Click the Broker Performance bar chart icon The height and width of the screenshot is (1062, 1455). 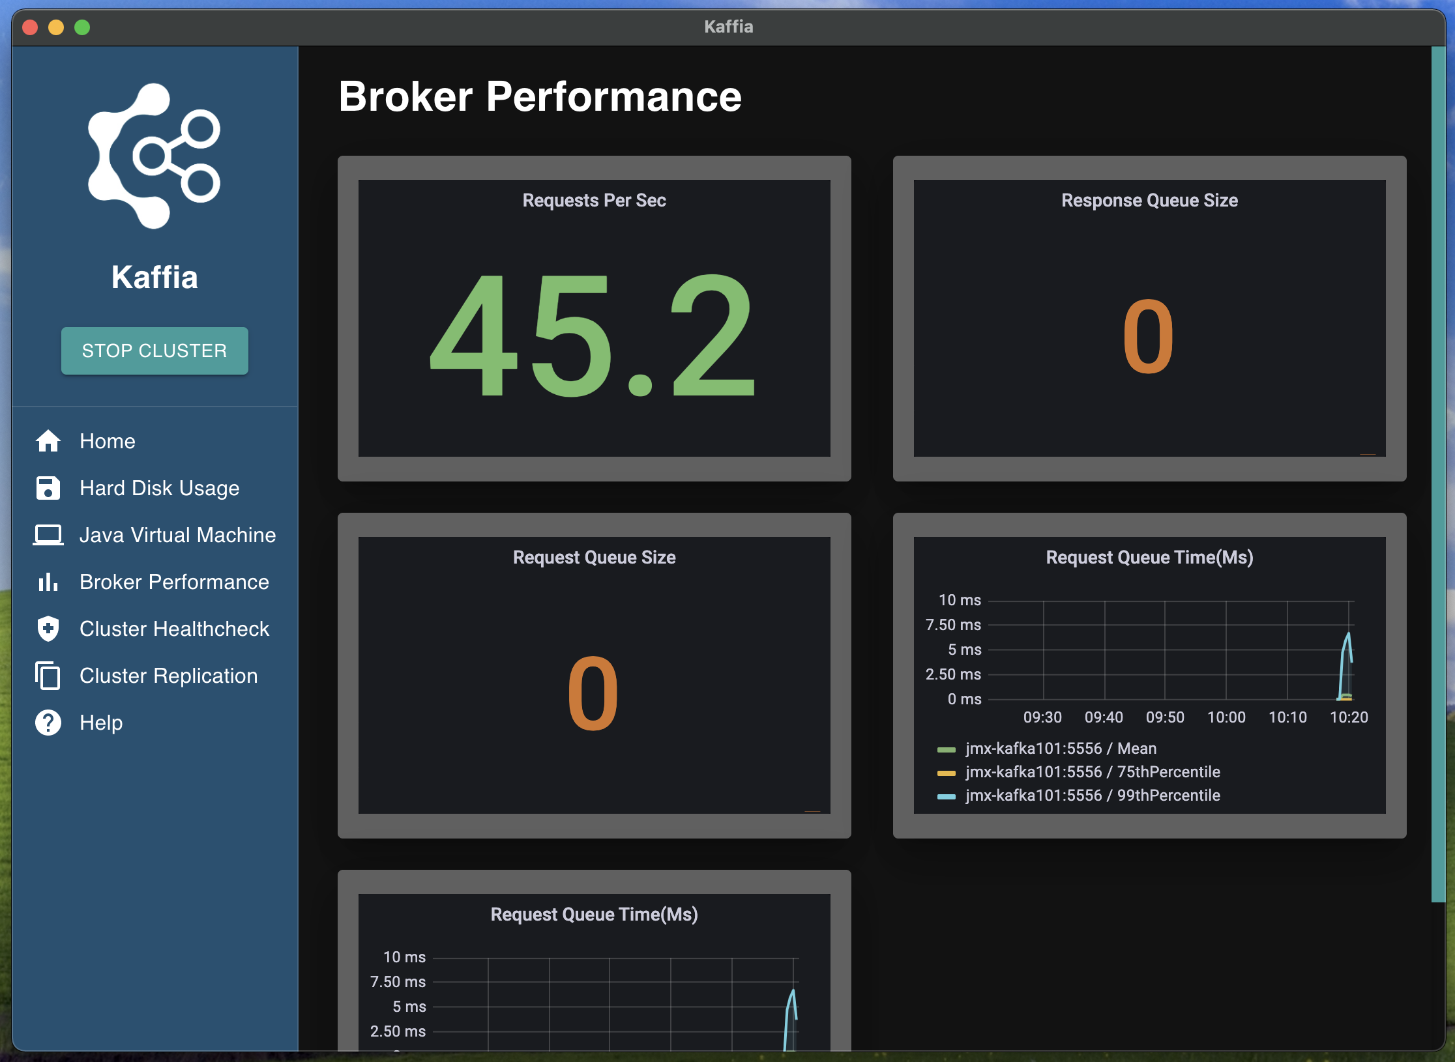(48, 582)
